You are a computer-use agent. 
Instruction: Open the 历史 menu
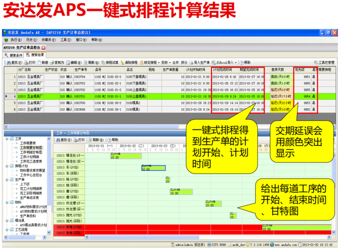click(32, 40)
